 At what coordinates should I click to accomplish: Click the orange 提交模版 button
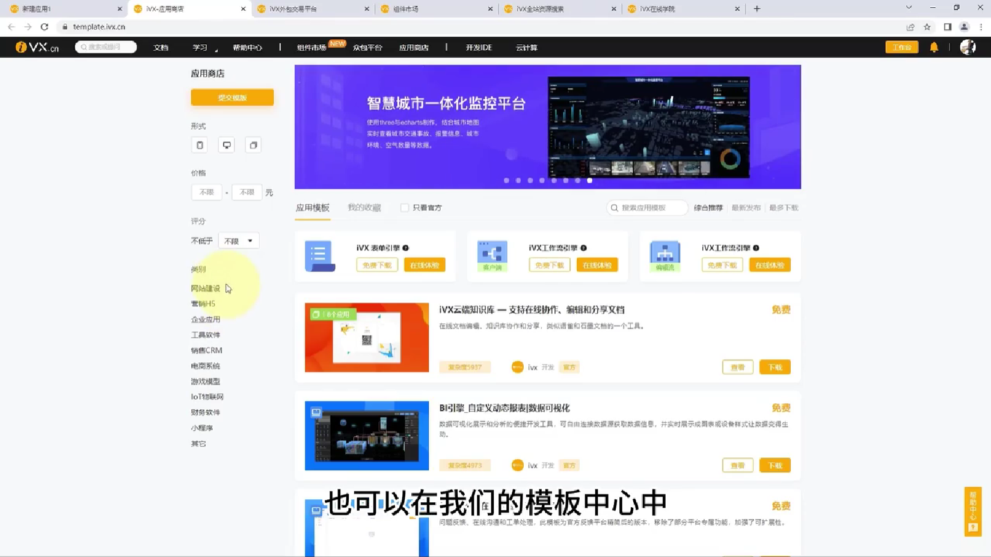click(x=232, y=97)
